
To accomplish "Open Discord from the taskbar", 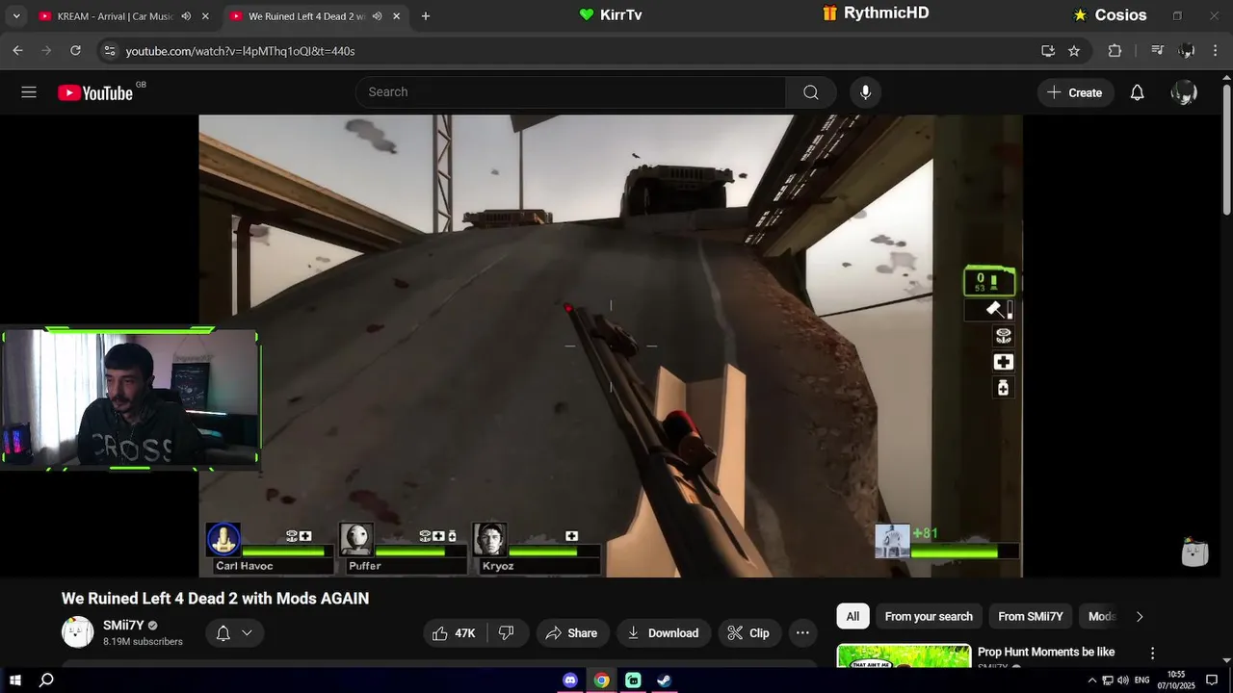I will (570, 680).
